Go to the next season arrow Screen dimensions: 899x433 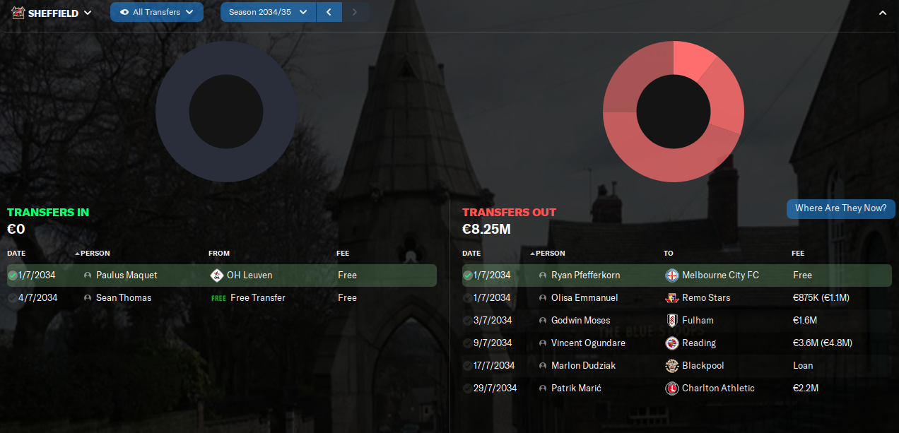tap(355, 12)
